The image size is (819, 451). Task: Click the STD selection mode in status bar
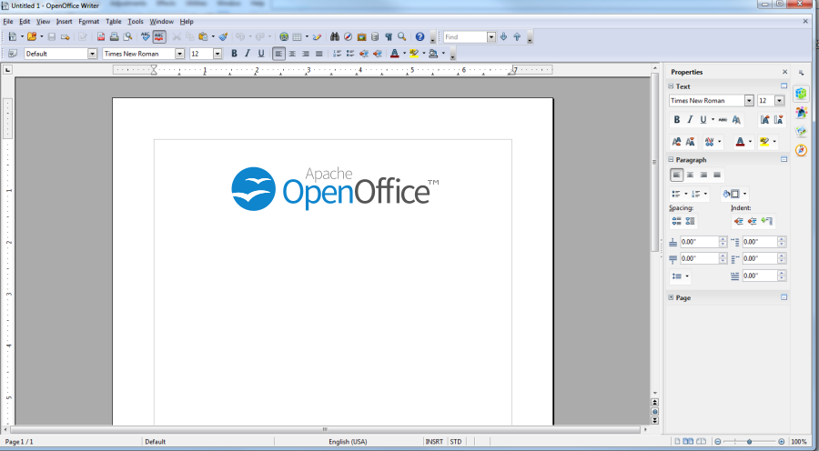[456, 442]
